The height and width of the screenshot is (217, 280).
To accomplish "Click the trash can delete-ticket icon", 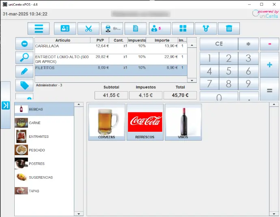I will (229, 29).
